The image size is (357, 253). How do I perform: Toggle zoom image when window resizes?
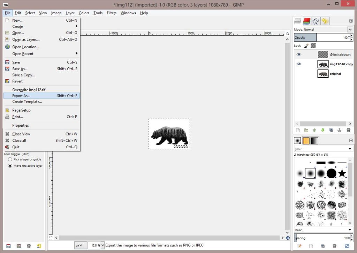[x=288, y=33]
